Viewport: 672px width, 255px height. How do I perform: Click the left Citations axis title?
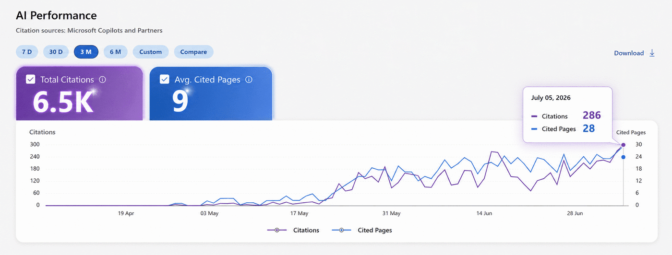pos(42,132)
